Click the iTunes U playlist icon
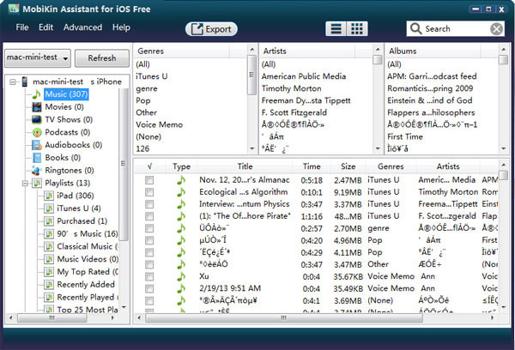515x350 pixels. click(x=49, y=208)
